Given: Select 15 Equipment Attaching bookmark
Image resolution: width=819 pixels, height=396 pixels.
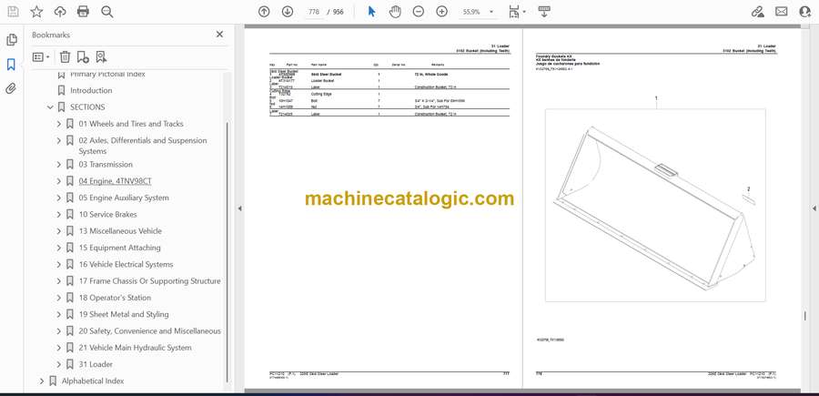Looking at the screenshot, I should (x=119, y=248).
